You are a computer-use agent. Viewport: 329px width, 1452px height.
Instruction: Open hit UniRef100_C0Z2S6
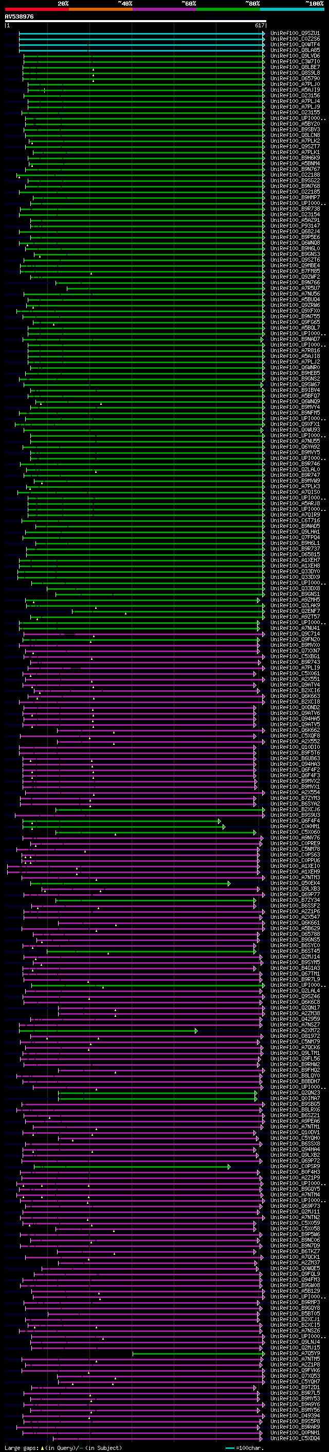295,39
